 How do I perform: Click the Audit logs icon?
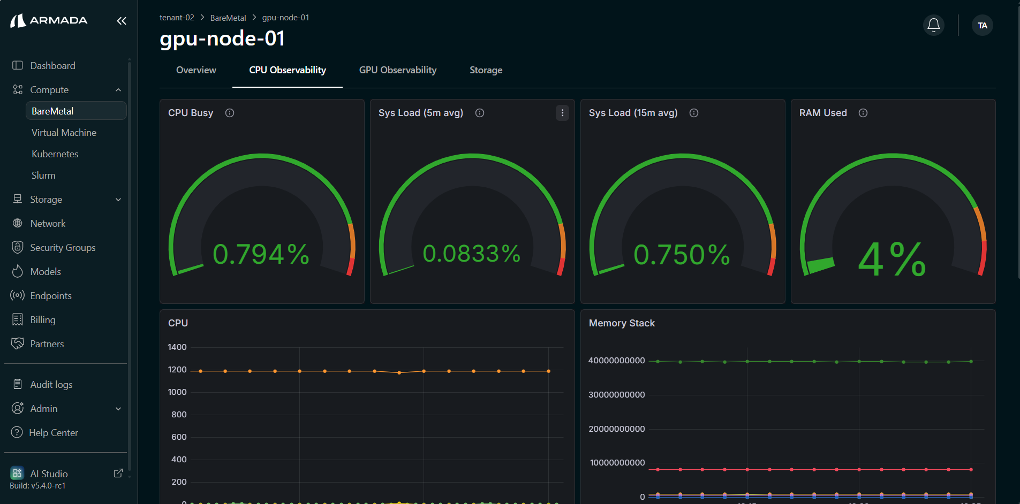18,384
